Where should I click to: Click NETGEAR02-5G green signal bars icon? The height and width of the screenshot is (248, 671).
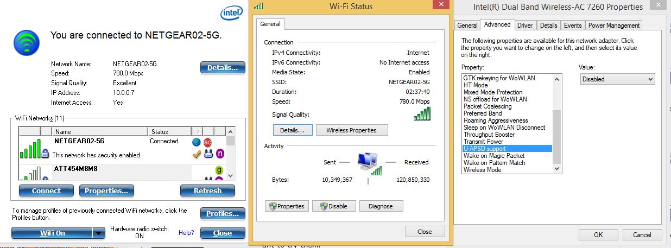tap(30, 149)
